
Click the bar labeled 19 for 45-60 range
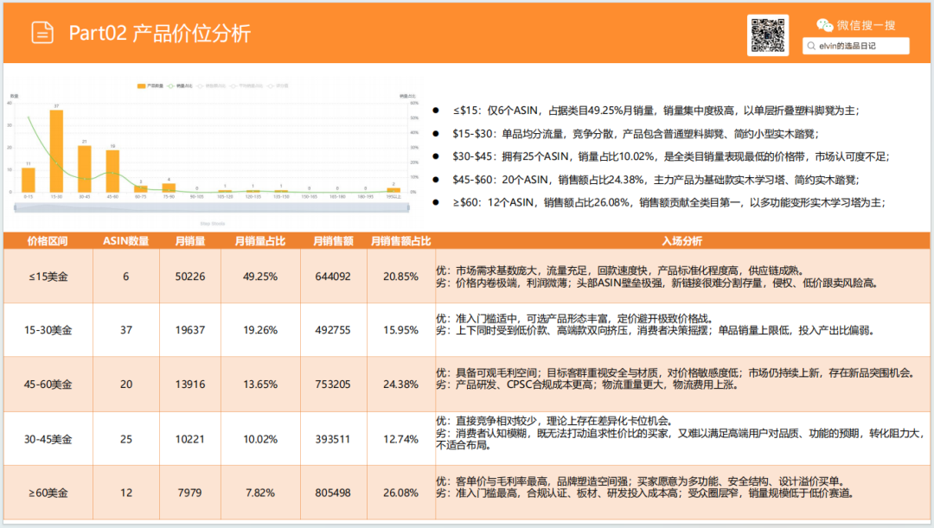coord(112,171)
